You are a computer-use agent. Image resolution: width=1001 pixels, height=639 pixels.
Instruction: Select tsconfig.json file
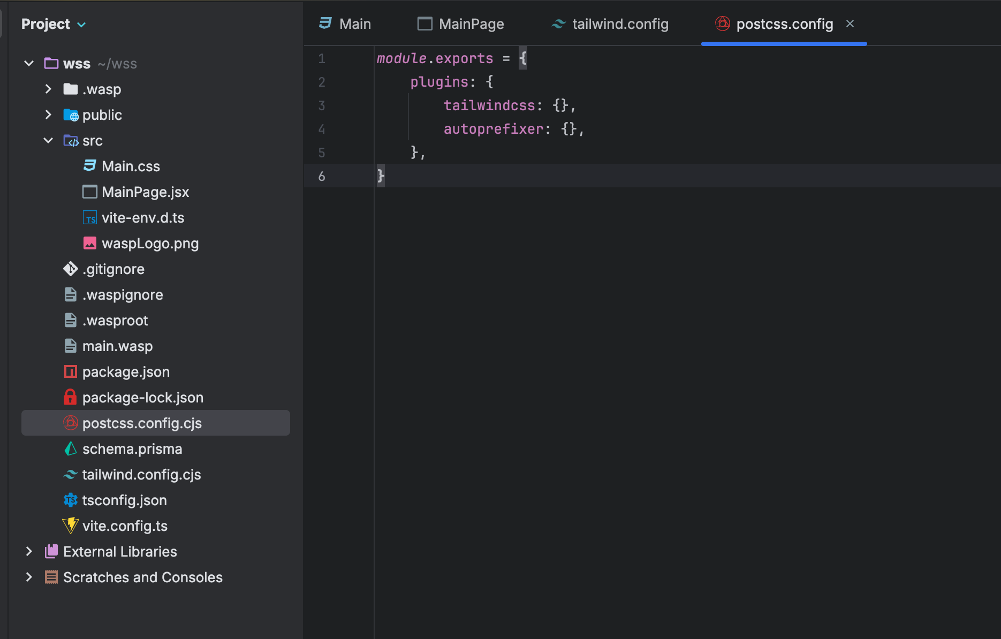(x=124, y=500)
